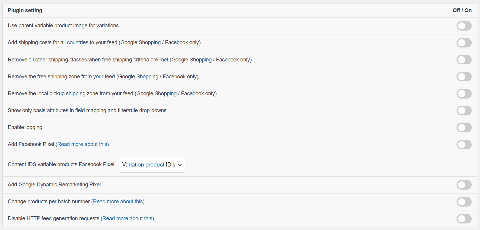Click Add Google Dynamic Remarketing Pixel label
This screenshot has width=480, height=230.
(x=55, y=185)
